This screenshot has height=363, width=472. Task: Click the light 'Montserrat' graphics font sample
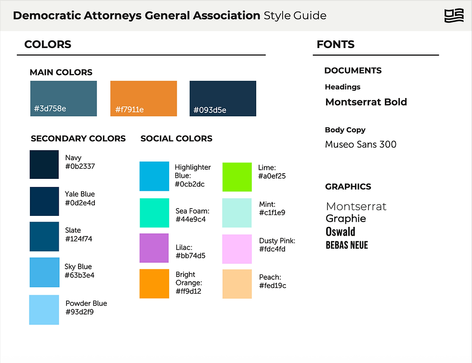pyautogui.click(x=356, y=206)
